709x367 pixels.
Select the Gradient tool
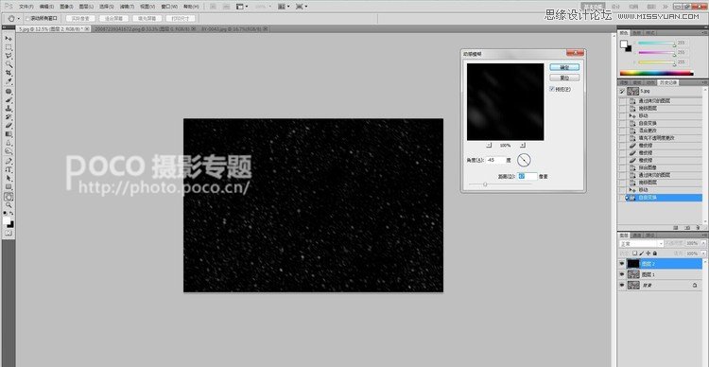9,134
